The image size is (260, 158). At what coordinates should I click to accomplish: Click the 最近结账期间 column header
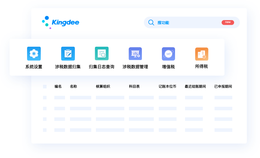[x=195, y=87]
